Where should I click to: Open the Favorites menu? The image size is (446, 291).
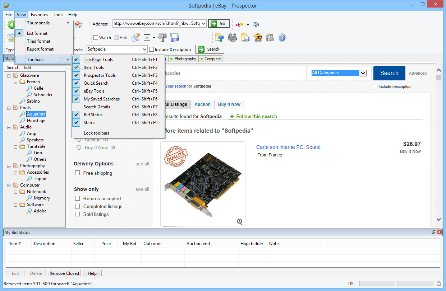[39, 15]
